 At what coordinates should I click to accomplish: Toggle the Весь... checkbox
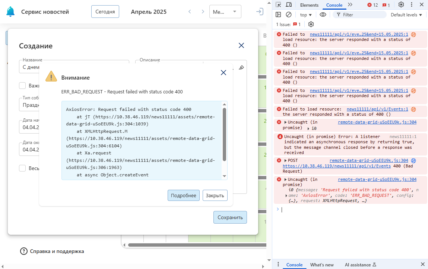[x=22, y=168]
